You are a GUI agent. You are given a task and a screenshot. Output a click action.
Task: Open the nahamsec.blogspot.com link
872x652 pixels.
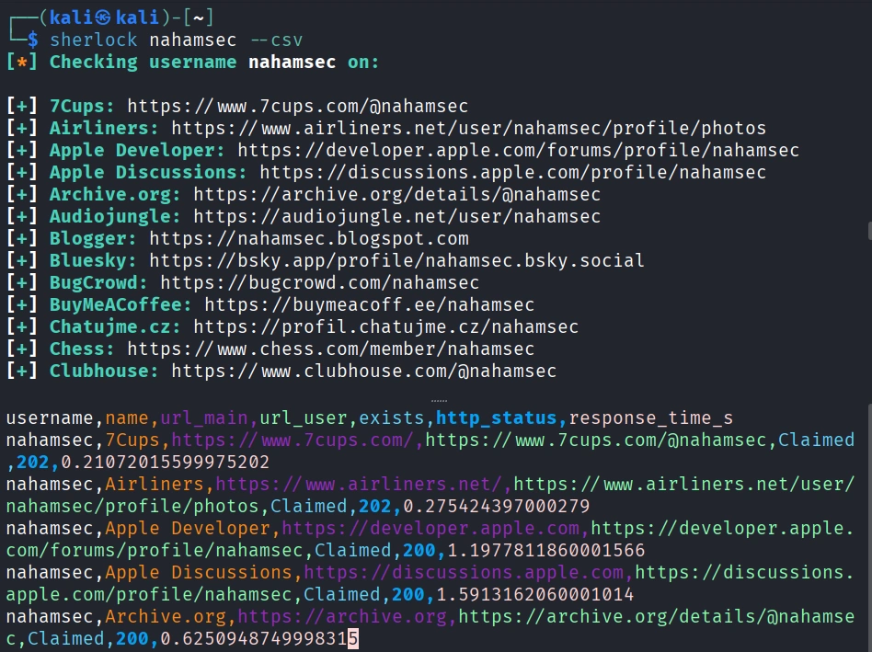[309, 239]
